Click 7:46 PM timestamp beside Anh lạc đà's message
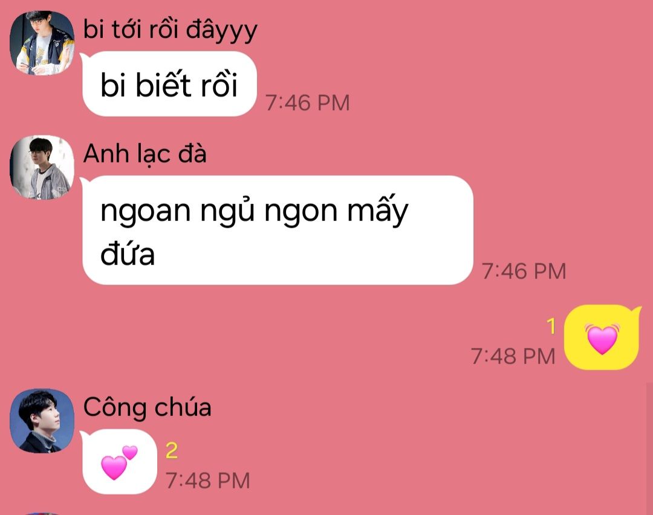The image size is (653, 515). (524, 271)
